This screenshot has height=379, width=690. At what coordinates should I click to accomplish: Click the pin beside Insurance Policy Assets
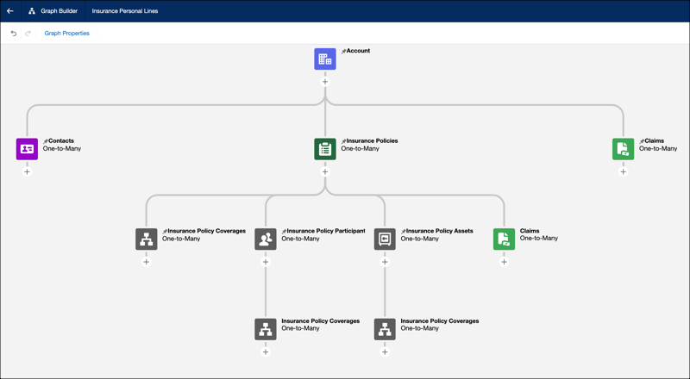tap(404, 232)
